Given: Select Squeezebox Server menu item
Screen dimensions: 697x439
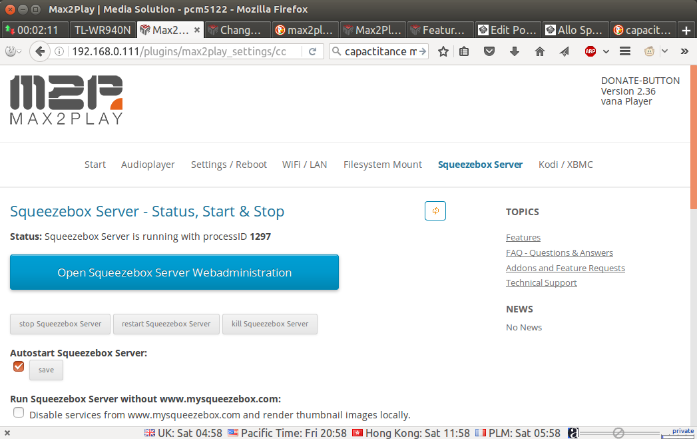Looking at the screenshot, I should click(481, 165).
